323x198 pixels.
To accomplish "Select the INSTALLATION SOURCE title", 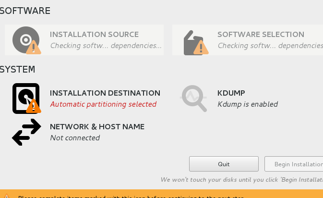I will coord(94,35).
